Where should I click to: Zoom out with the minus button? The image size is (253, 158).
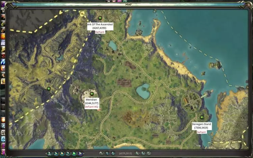click(x=143, y=153)
